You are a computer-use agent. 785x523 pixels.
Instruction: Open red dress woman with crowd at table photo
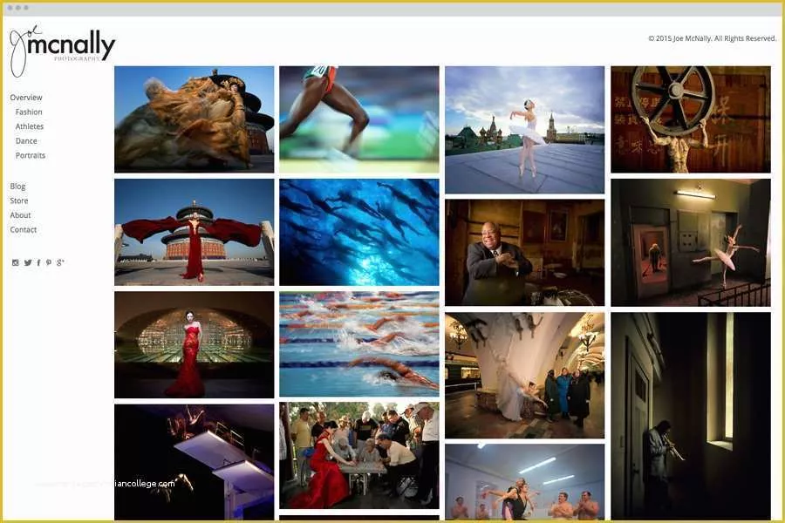[359, 455]
